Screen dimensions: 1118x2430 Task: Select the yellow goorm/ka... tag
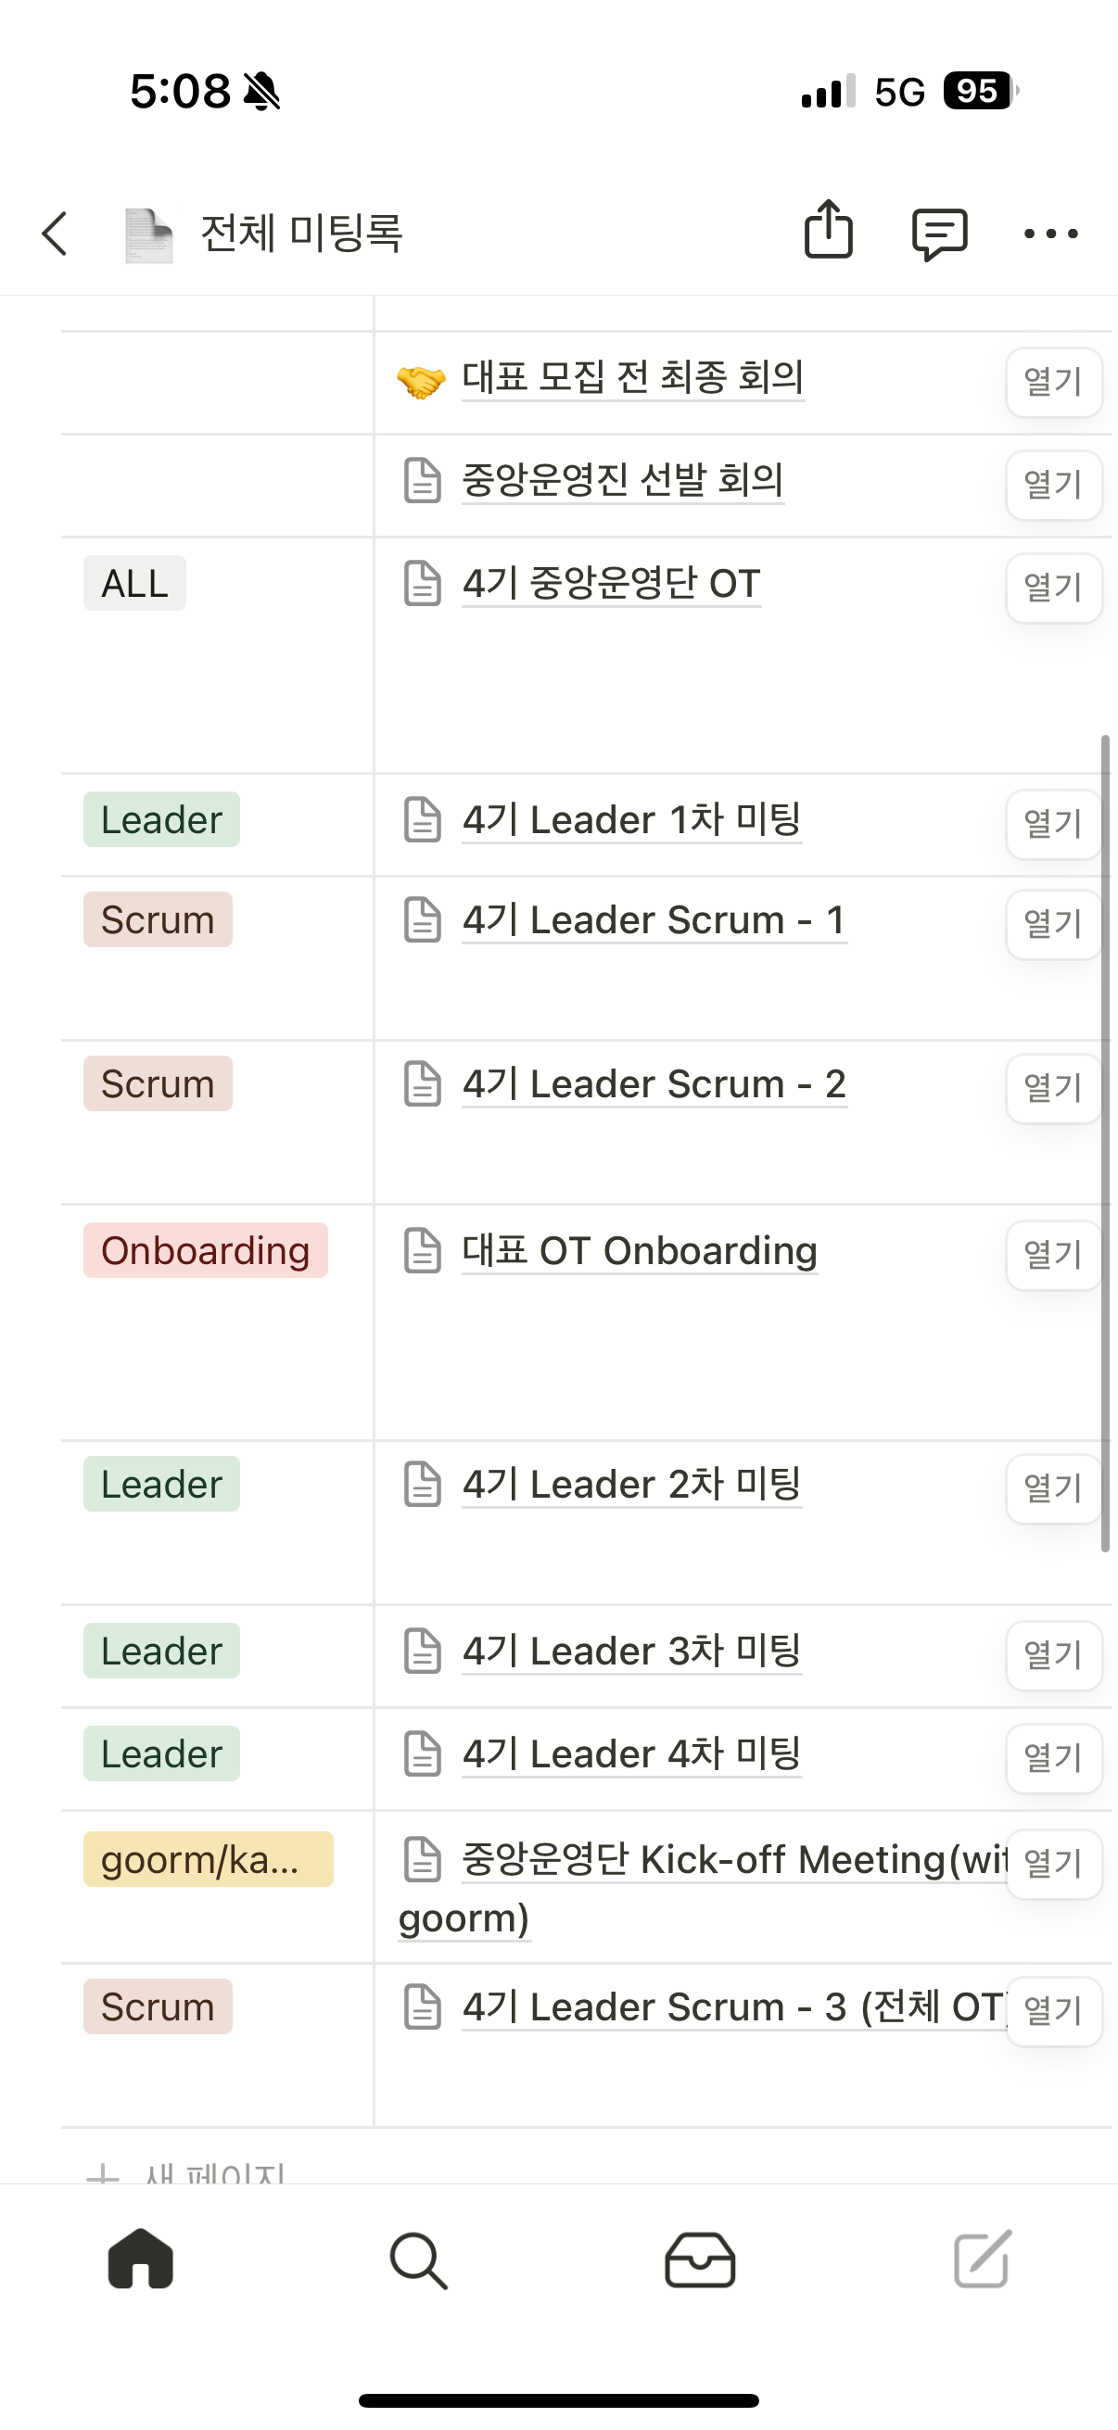(x=208, y=1859)
